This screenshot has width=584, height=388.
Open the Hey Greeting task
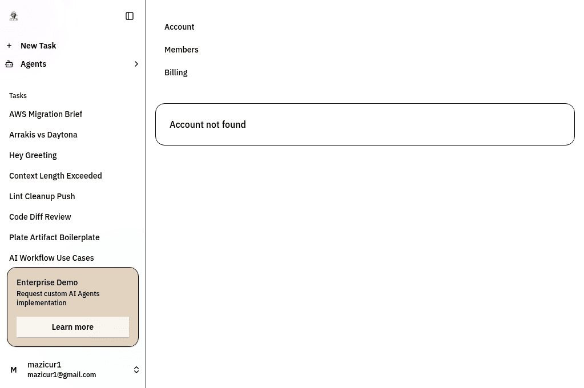tap(33, 155)
